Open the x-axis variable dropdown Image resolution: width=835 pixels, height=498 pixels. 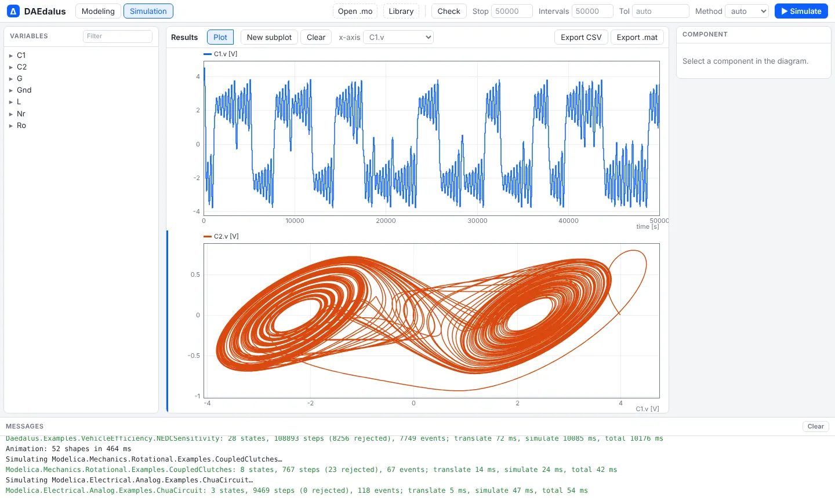[x=398, y=37]
